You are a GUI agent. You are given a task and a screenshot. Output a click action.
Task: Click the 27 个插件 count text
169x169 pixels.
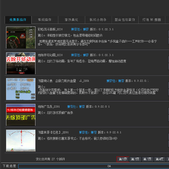[58, 159]
